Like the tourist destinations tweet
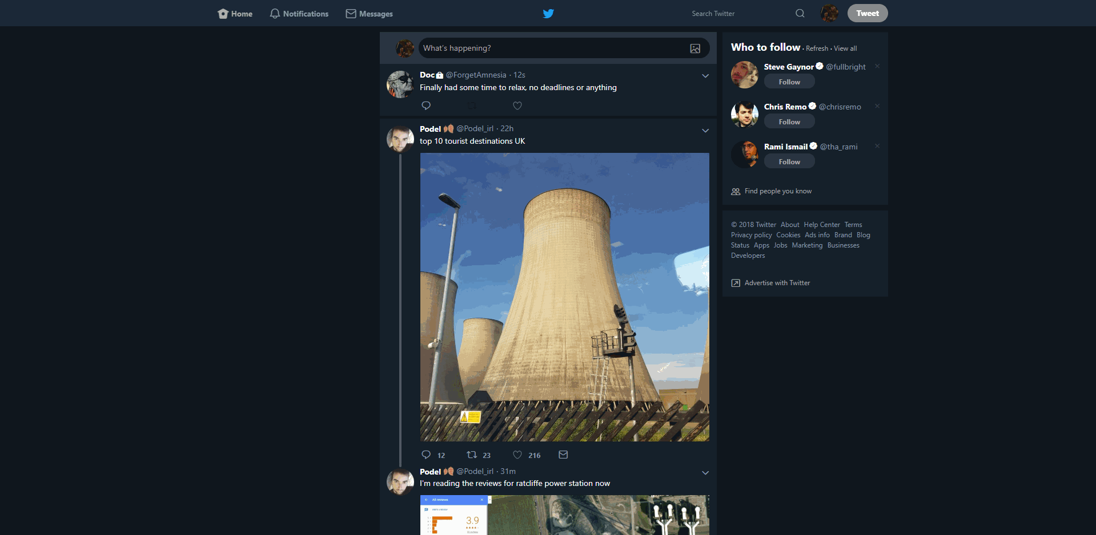The width and height of the screenshot is (1096, 535). coord(517,455)
